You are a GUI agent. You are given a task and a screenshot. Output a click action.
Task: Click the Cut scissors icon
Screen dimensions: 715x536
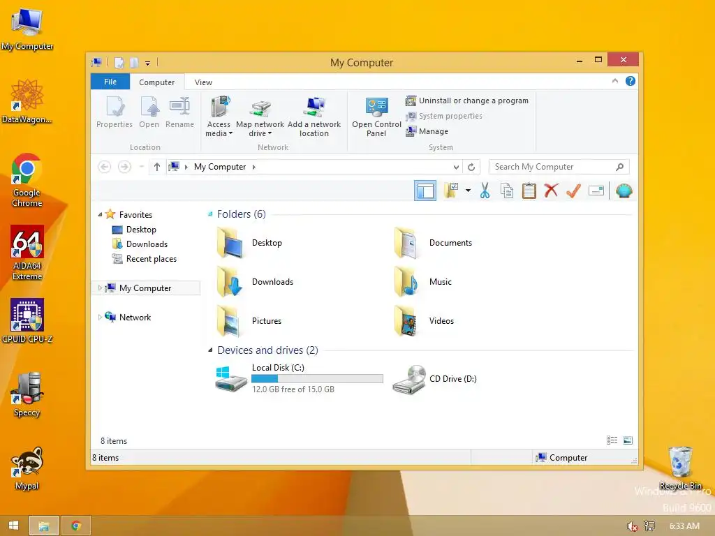[x=485, y=191]
